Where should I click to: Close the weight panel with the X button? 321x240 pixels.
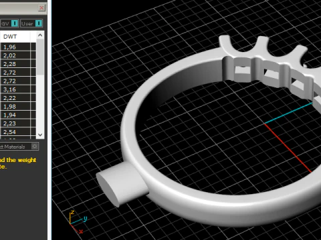point(41,8)
